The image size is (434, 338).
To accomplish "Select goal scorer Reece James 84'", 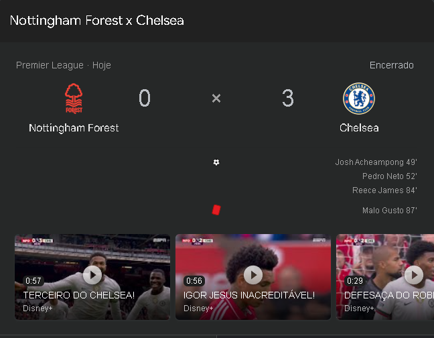I will pos(384,190).
